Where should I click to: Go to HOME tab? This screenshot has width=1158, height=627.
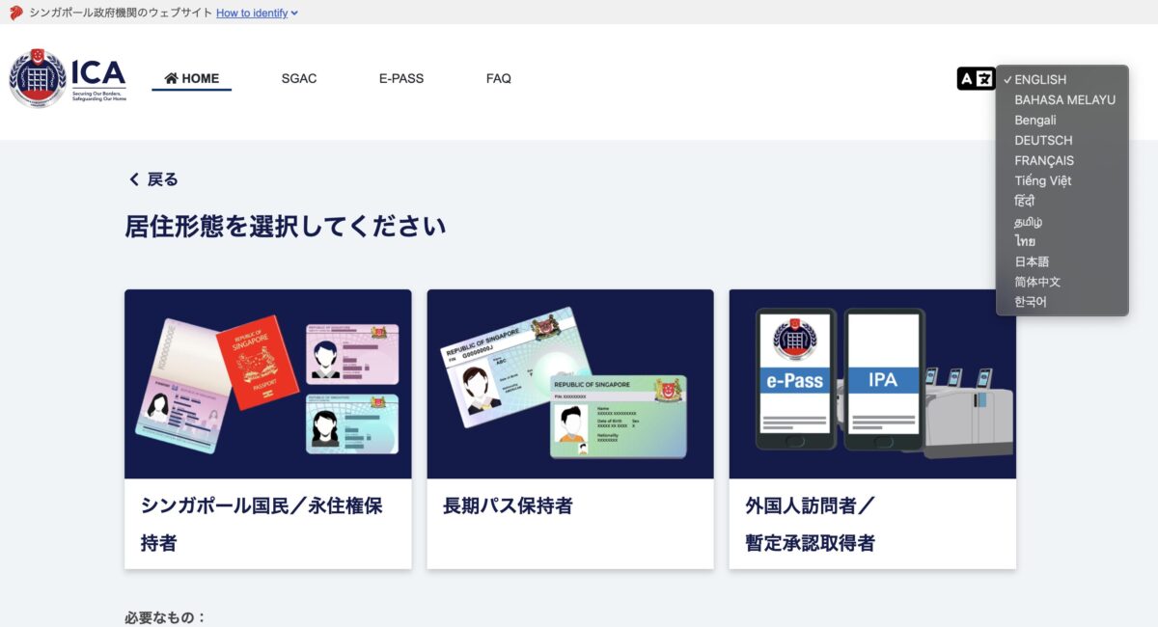191,78
